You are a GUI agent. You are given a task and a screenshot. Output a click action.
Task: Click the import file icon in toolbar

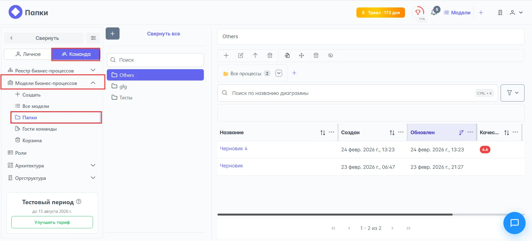click(287, 55)
